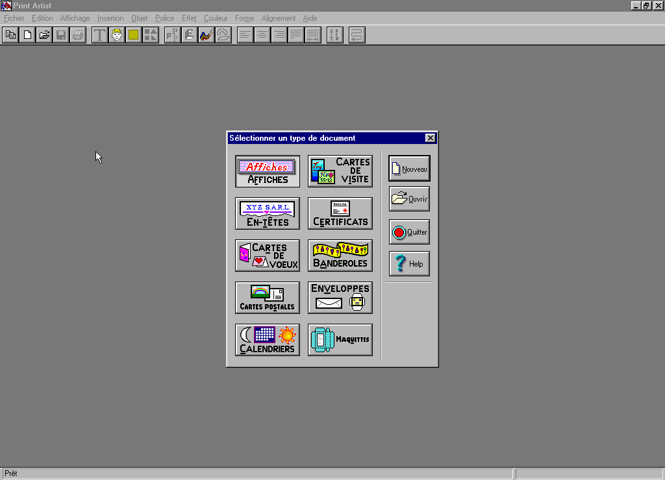Click the yellow square toolbar icon
The width and height of the screenshot is (665, 480).
tap(134, 35)
